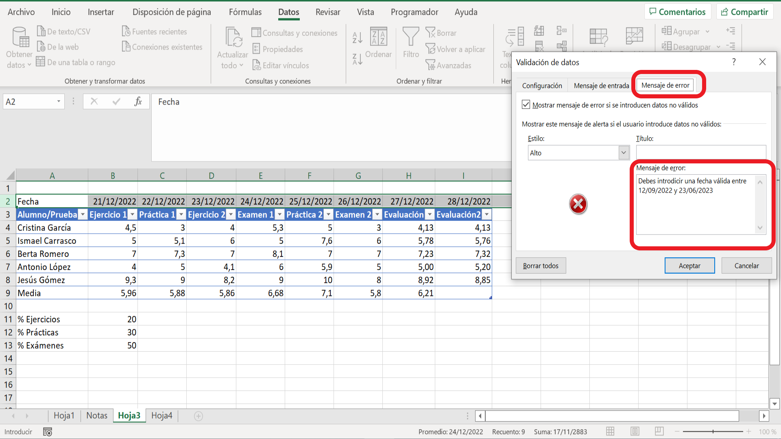Select the column H header

point(408,176)
